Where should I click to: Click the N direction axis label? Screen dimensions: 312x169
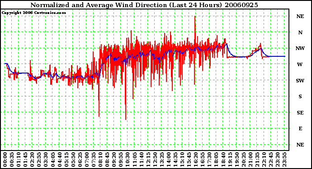300,32
